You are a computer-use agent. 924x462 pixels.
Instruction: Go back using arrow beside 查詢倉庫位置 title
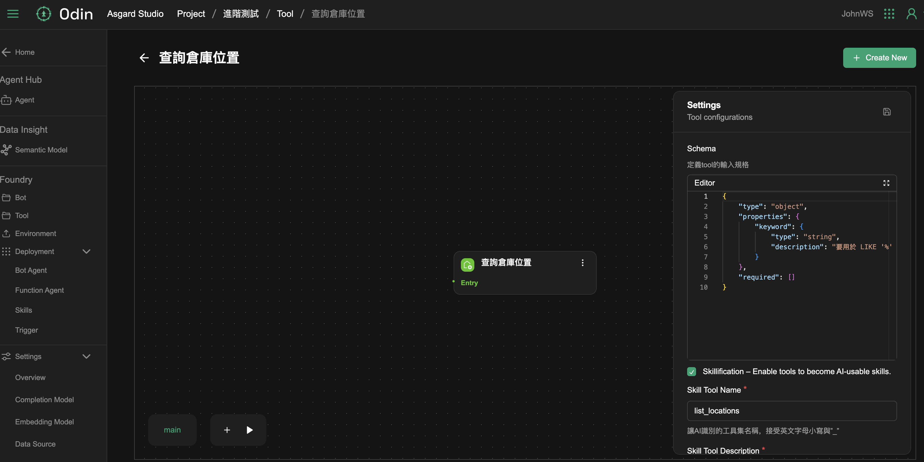tap(144, 58)
